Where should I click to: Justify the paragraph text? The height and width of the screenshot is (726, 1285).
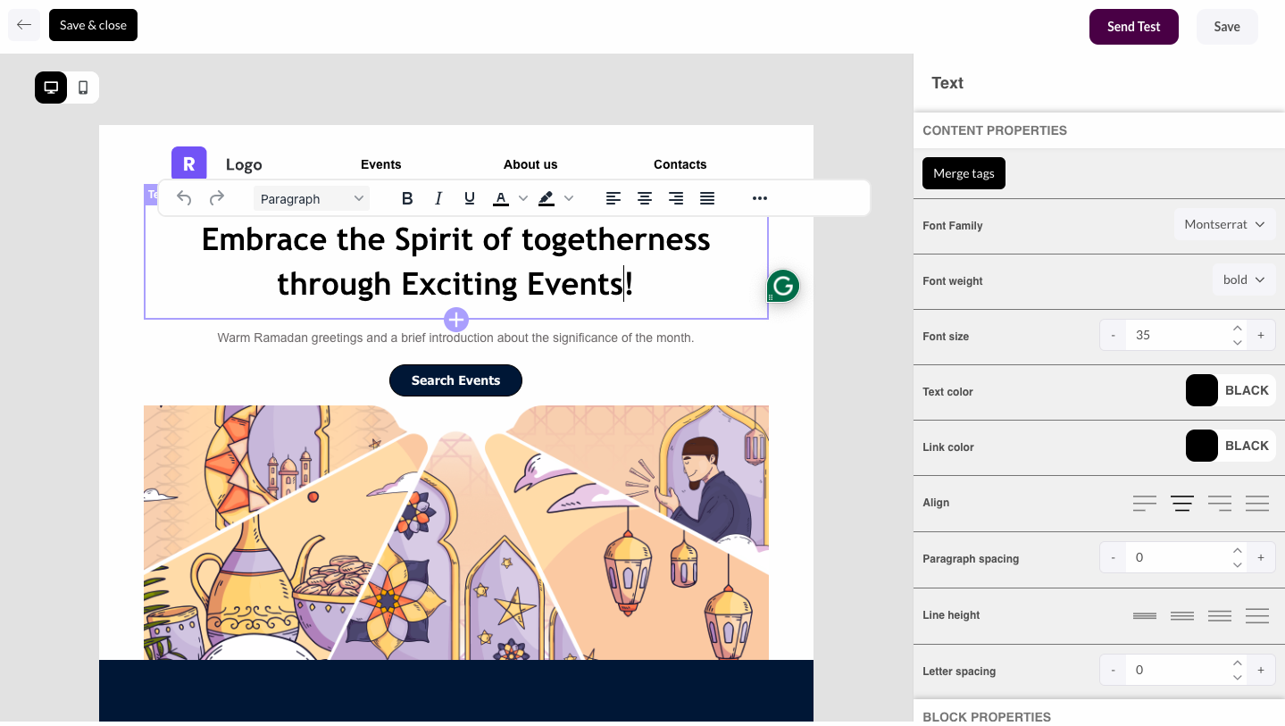tap(707, 197)
